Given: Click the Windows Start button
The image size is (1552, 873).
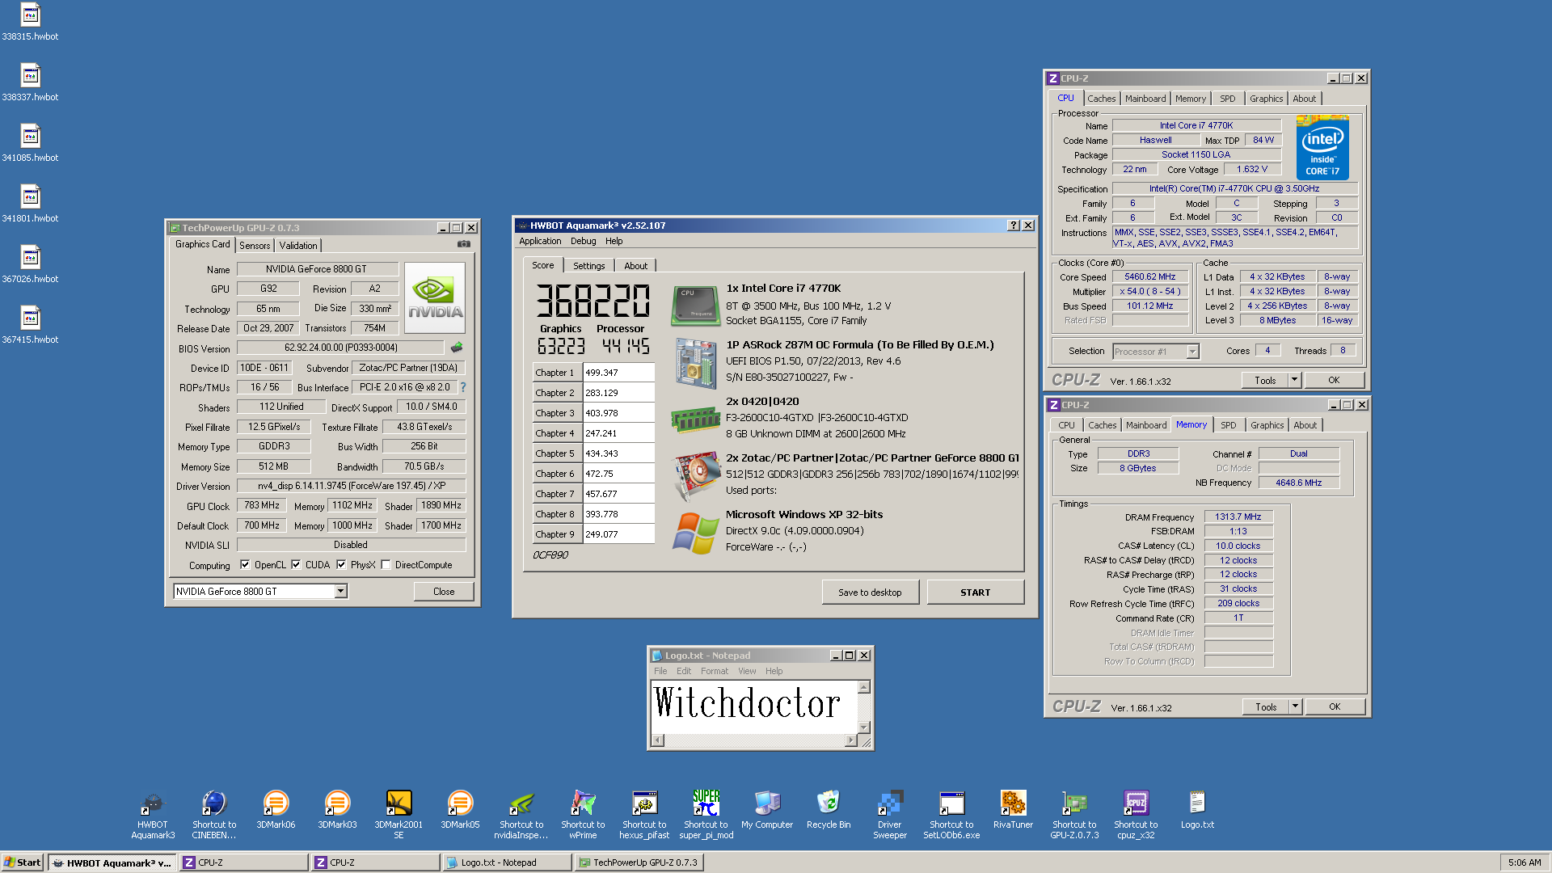Looking at the screenshot, I should point(22,862).
